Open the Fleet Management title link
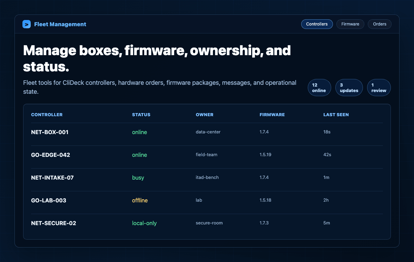This screenshot has height=262, width=414. tap(60, 24)
